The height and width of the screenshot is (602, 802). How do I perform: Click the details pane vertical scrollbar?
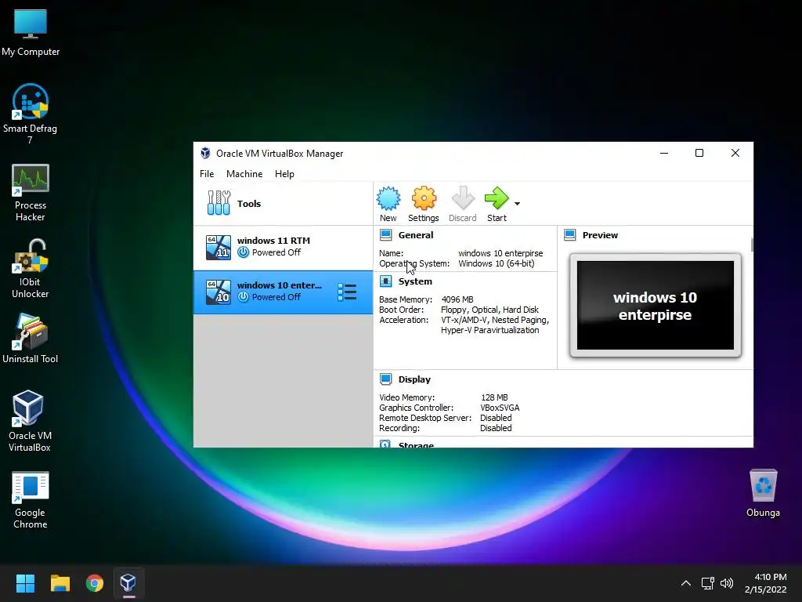(751, 245)
